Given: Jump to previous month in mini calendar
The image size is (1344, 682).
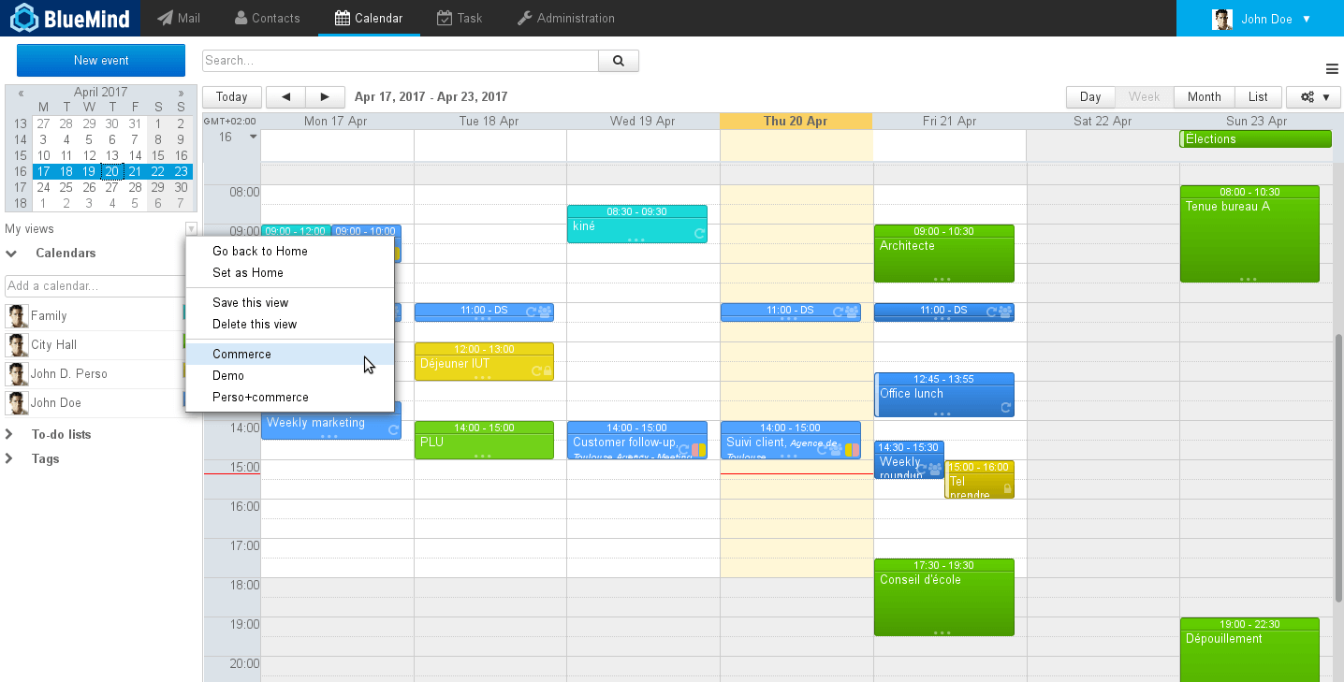Looking at the screenshot, I should tap(21, 93).
